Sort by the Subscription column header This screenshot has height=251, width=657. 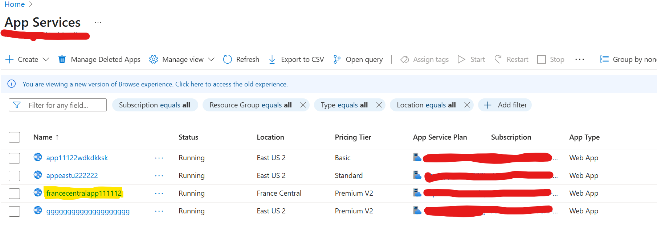[x=511, y=137]
